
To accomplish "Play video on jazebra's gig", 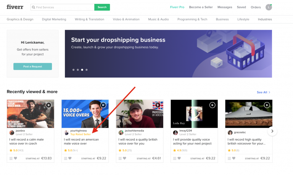I will click(48, 105).
